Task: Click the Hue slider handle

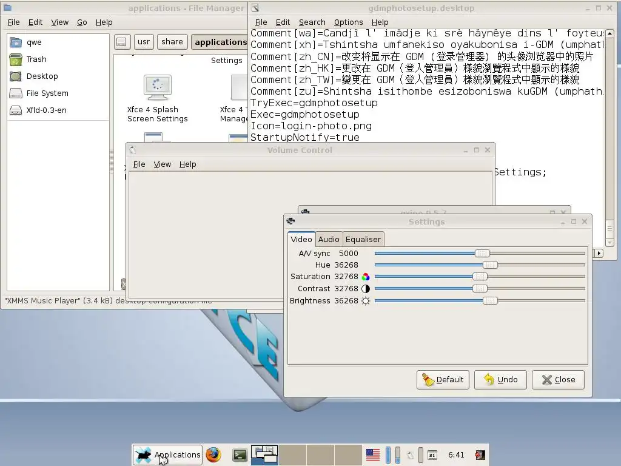Action: tap(490, 265)
